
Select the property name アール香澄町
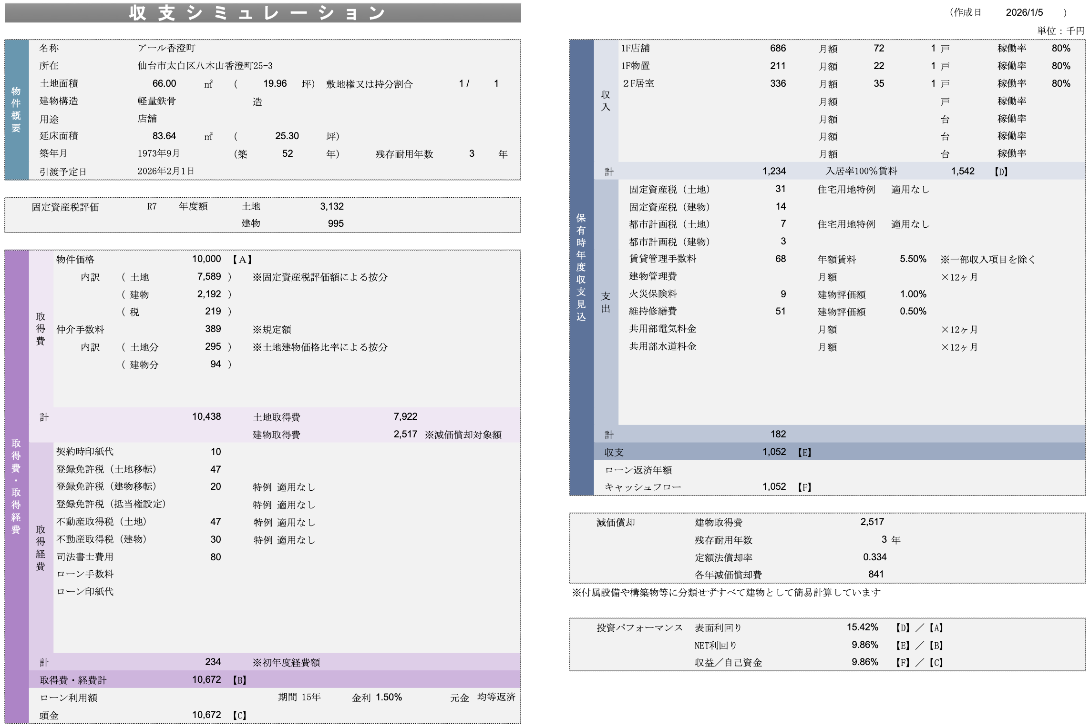pos(166,48)
